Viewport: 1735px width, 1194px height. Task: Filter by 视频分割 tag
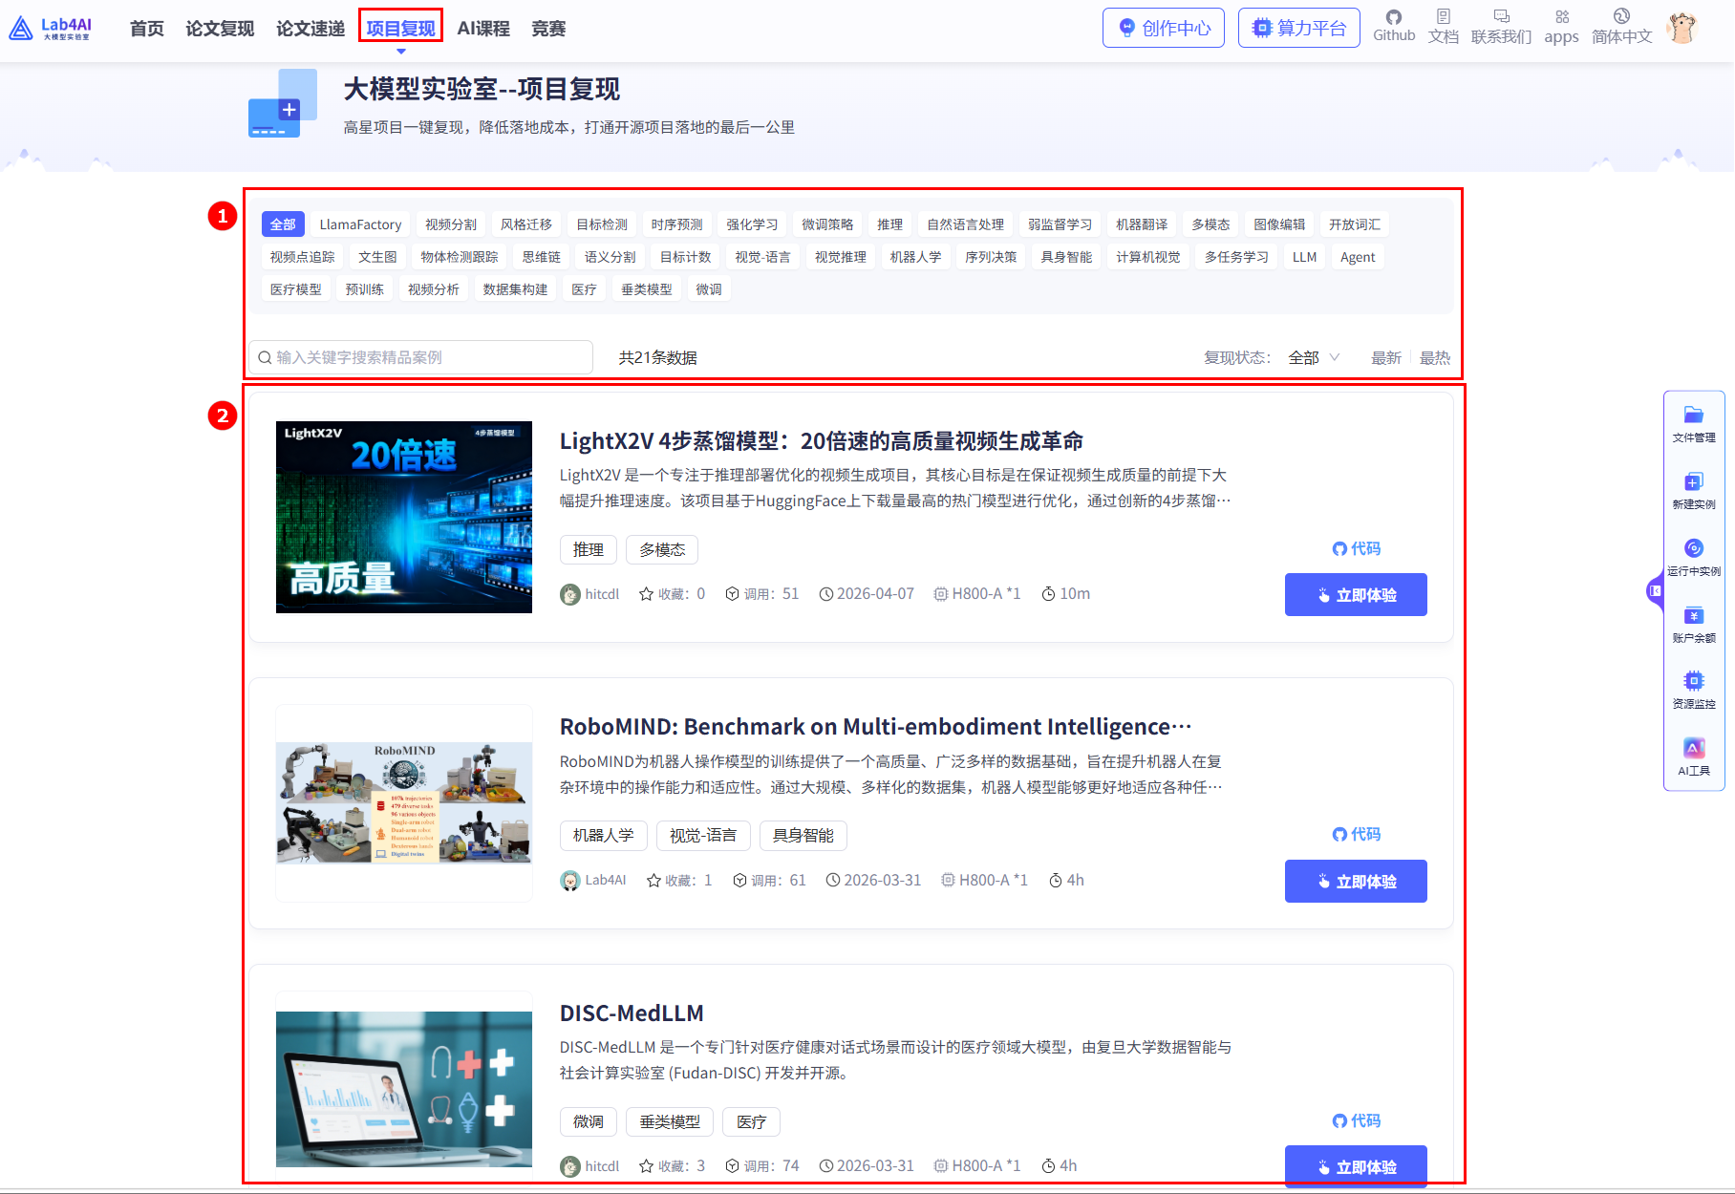[451, 224]
